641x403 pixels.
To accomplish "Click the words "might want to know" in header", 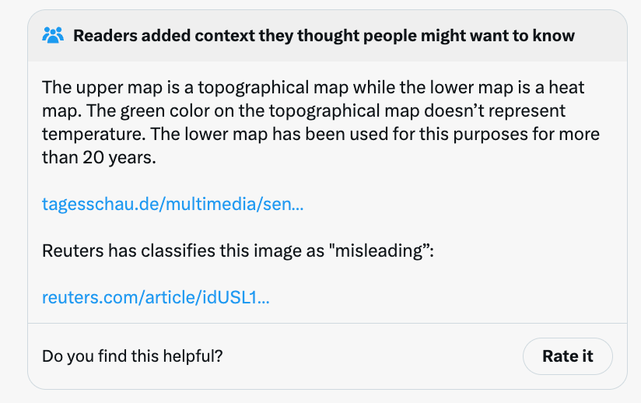I will pyautogui.click(x=498, y=36).
